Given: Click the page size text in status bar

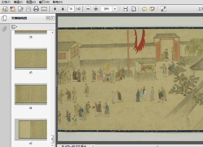Looking at the screenshot, I should (x=74, y=146).
